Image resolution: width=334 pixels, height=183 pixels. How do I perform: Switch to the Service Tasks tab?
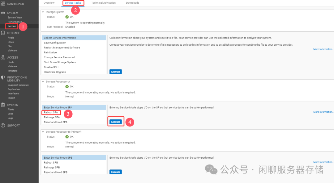[x=73, y=3]
